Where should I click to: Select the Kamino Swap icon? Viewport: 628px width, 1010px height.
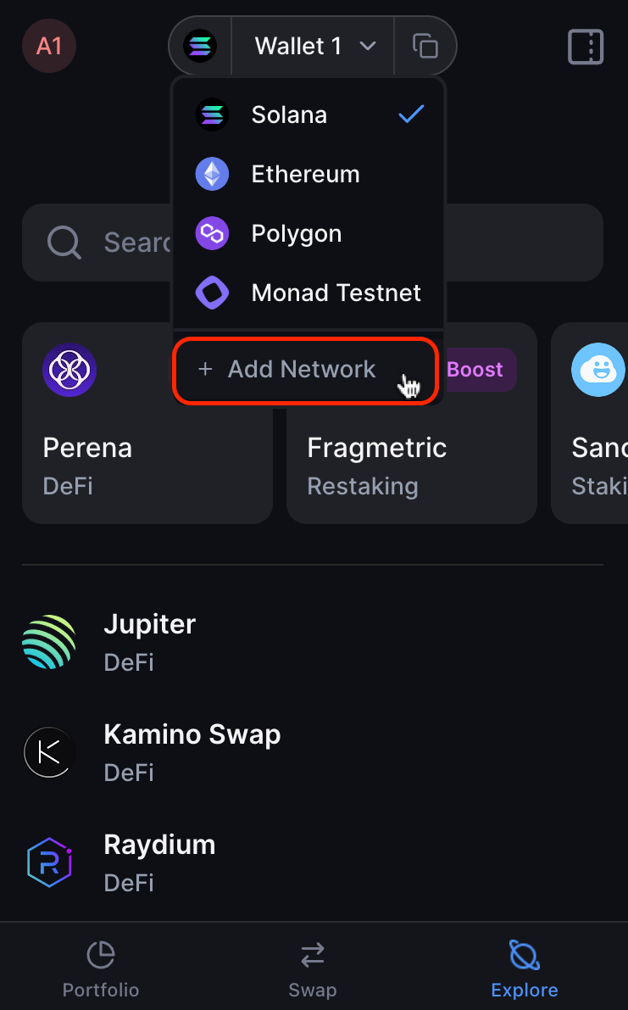[48, 752]
